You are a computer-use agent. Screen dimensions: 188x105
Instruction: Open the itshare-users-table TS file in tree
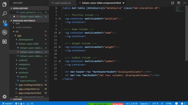(29, 56)
